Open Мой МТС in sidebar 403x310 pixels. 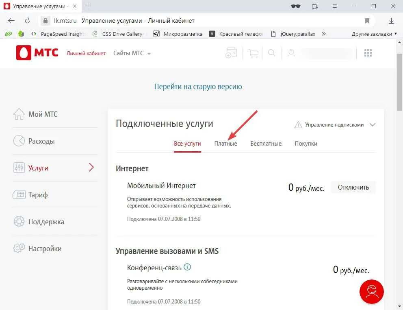(43, 114)
